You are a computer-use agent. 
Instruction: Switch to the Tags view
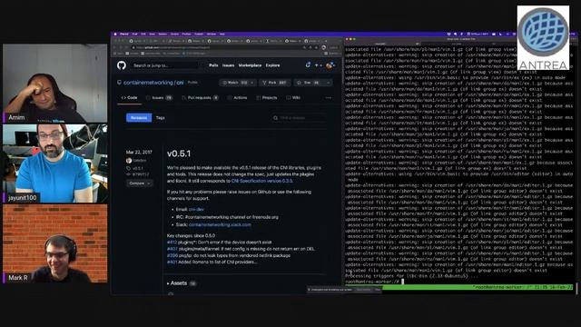[x=160, y=117]
